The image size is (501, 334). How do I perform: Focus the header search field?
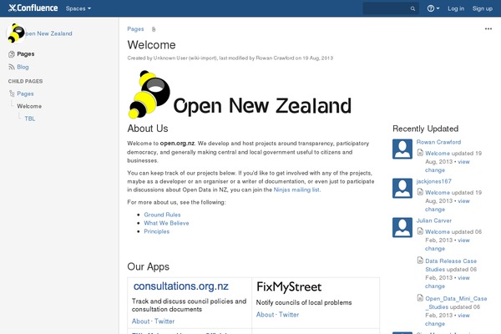pyautogui.click(x=390, y=8)
